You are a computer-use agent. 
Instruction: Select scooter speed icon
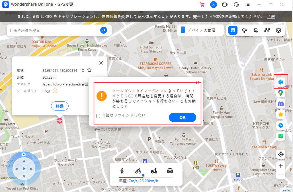tap(154, 171)
